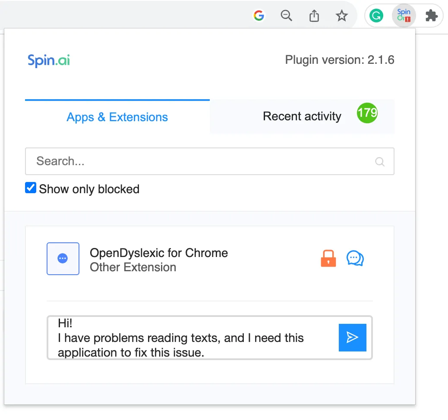The height and width of the screenshot is (420, 448).
Task: Click the Spin.ai logo
Action: 48,60
